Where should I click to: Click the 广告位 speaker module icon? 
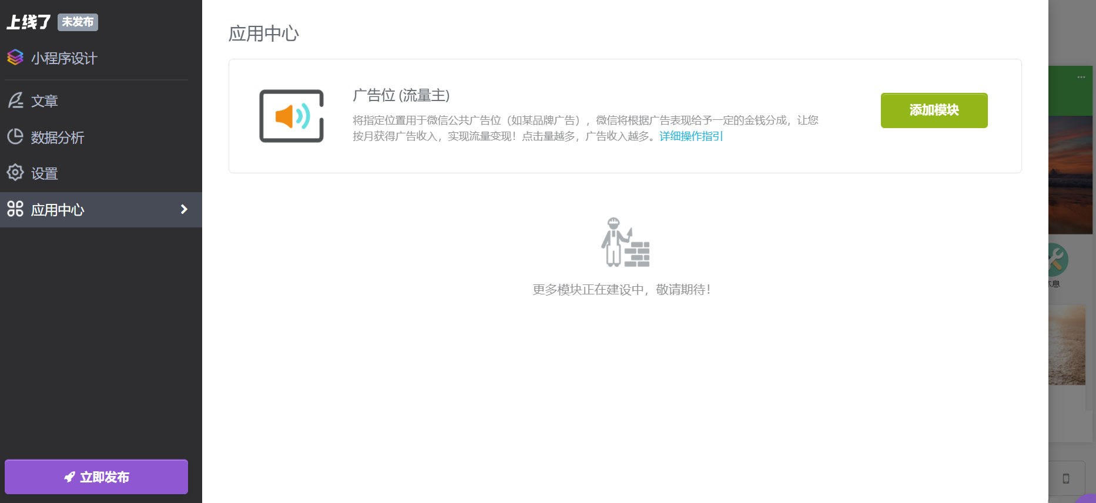click(291, 116)
